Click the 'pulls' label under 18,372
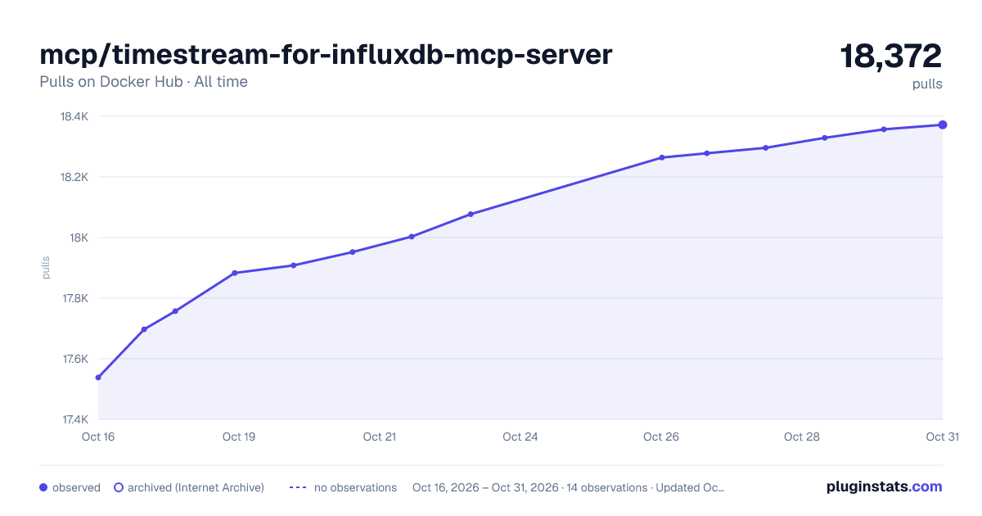The height and width of the screenshot is (516, 982). [927, 84]
